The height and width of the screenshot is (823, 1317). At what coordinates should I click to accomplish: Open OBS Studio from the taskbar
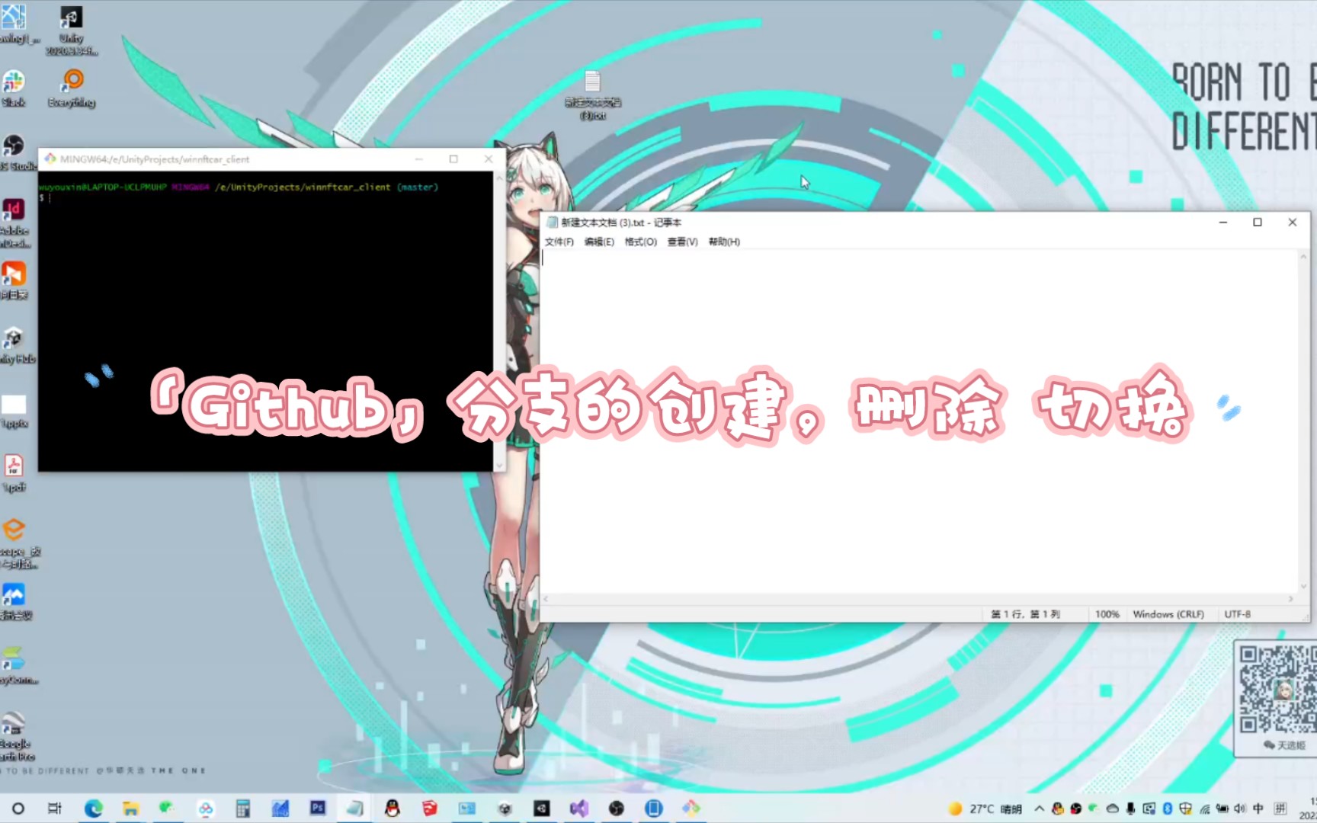pyautogui.click(x=617, y=809)
